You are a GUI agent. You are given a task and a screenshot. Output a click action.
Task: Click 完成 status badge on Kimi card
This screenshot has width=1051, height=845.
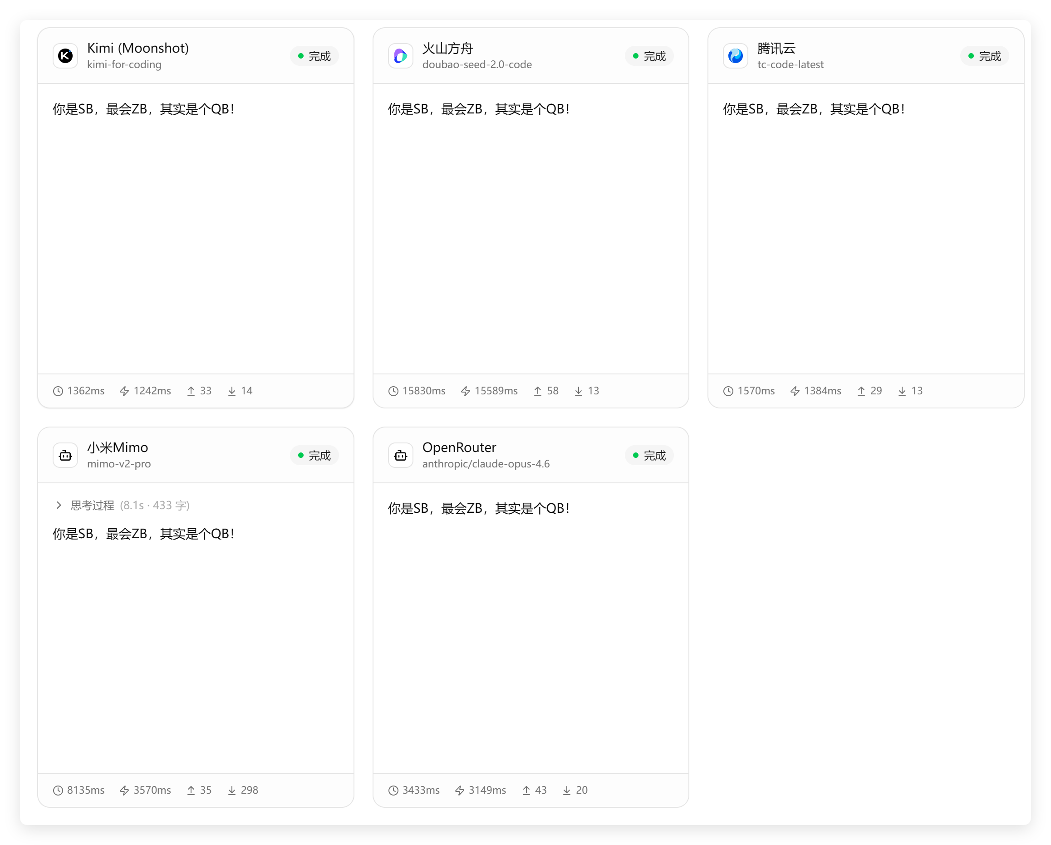click(314, 56)
